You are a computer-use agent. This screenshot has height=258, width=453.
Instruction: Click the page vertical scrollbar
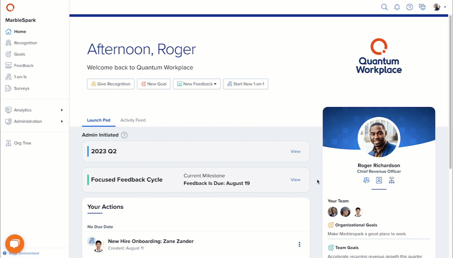450,94
